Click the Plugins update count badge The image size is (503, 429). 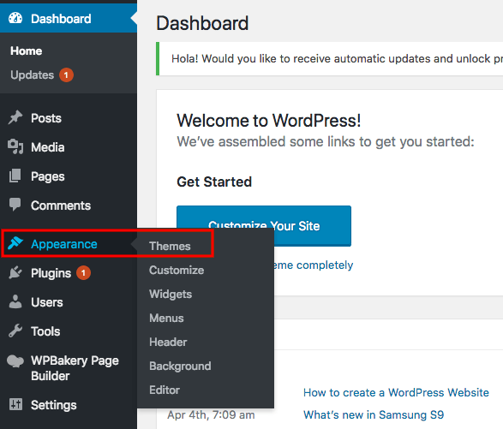pos(83,273)
